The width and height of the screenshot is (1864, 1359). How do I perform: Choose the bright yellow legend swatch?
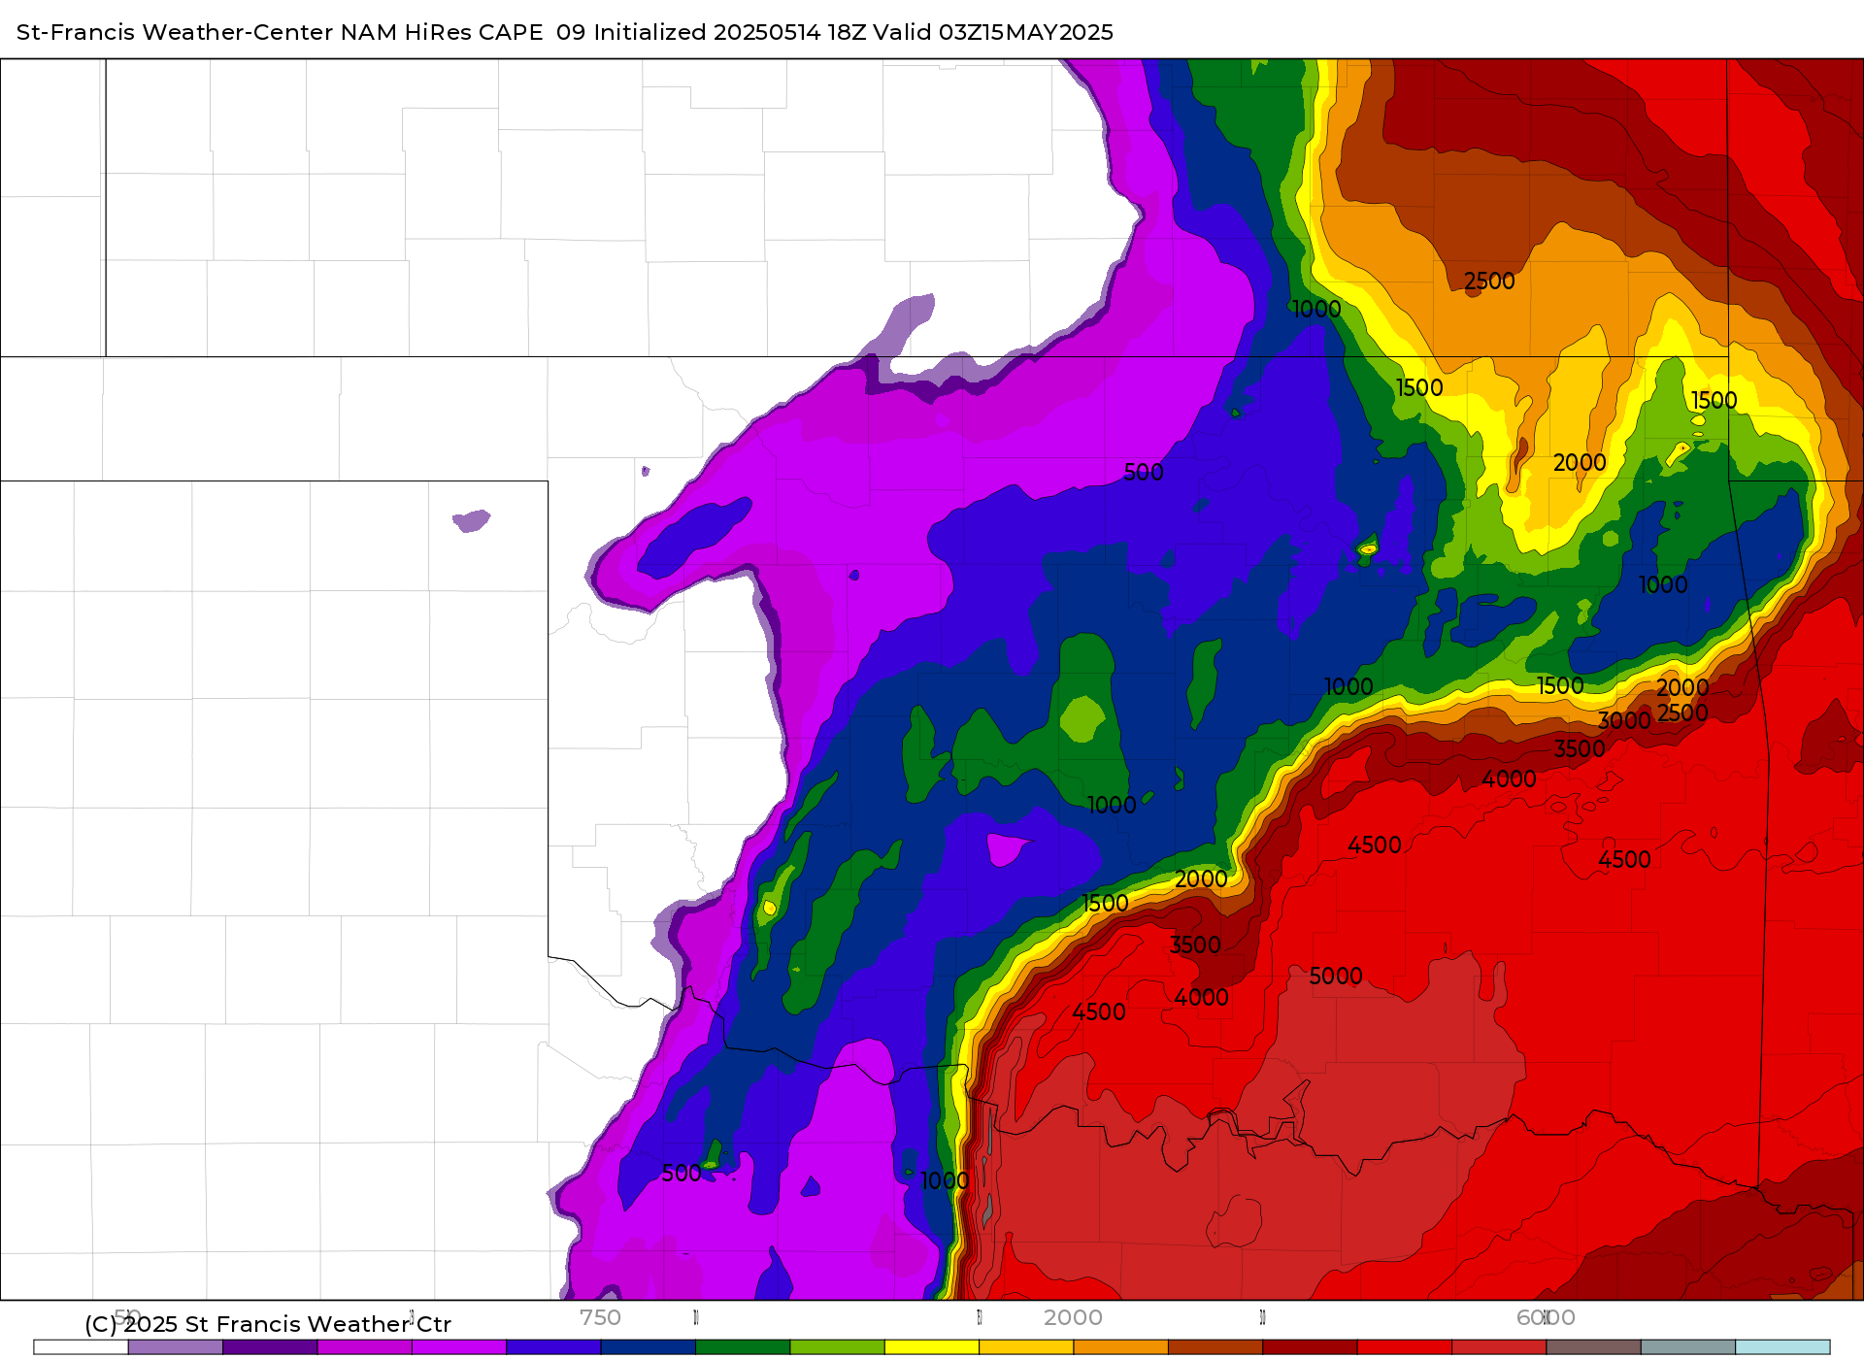click(932, 1347)
